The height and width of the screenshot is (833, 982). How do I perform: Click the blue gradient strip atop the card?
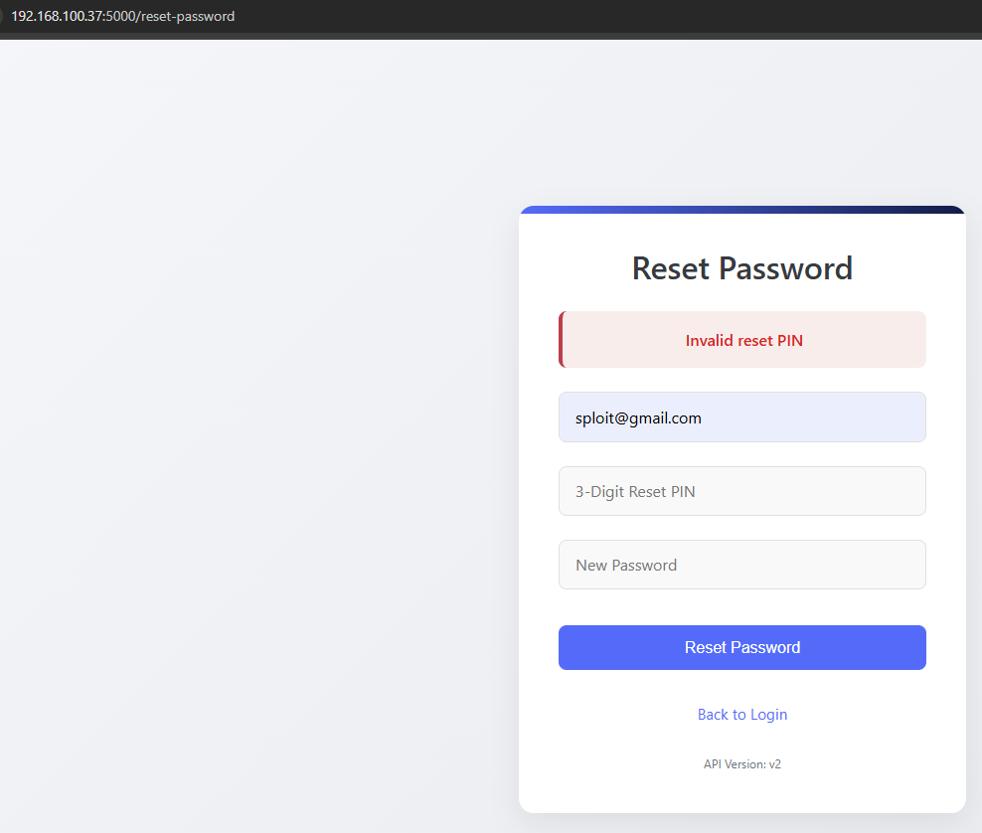741,210
